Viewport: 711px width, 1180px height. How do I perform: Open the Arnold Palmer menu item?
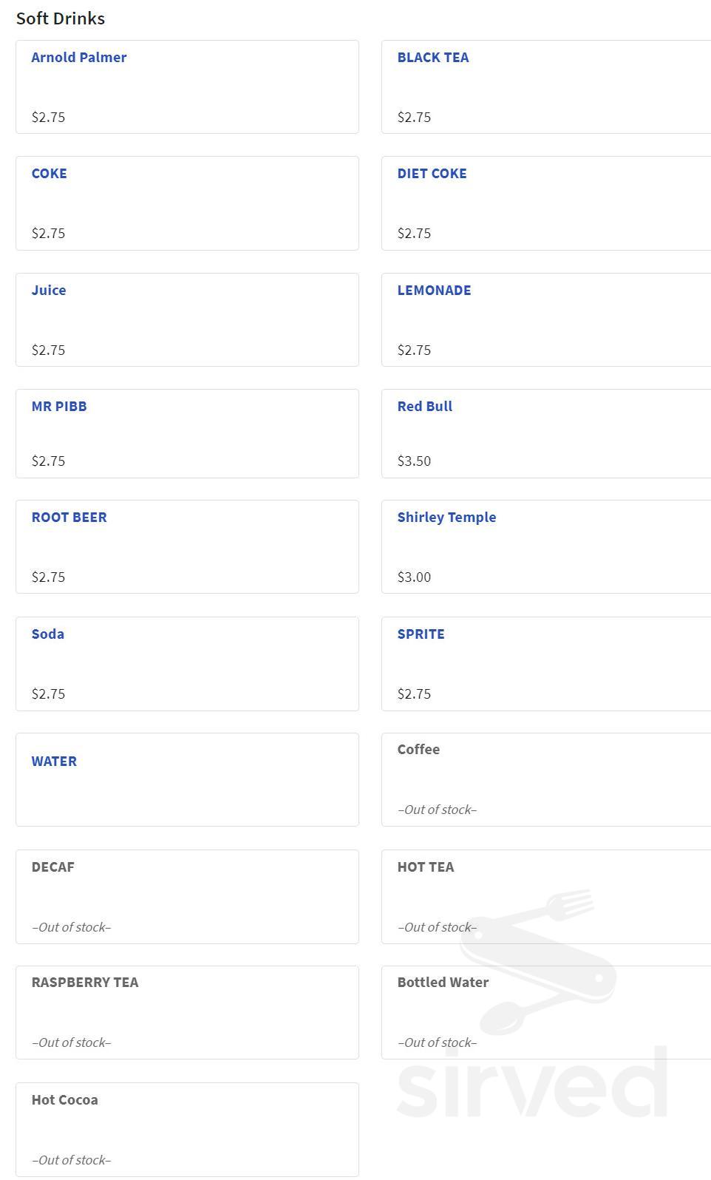pyautogui.click(x=79, y=58)
